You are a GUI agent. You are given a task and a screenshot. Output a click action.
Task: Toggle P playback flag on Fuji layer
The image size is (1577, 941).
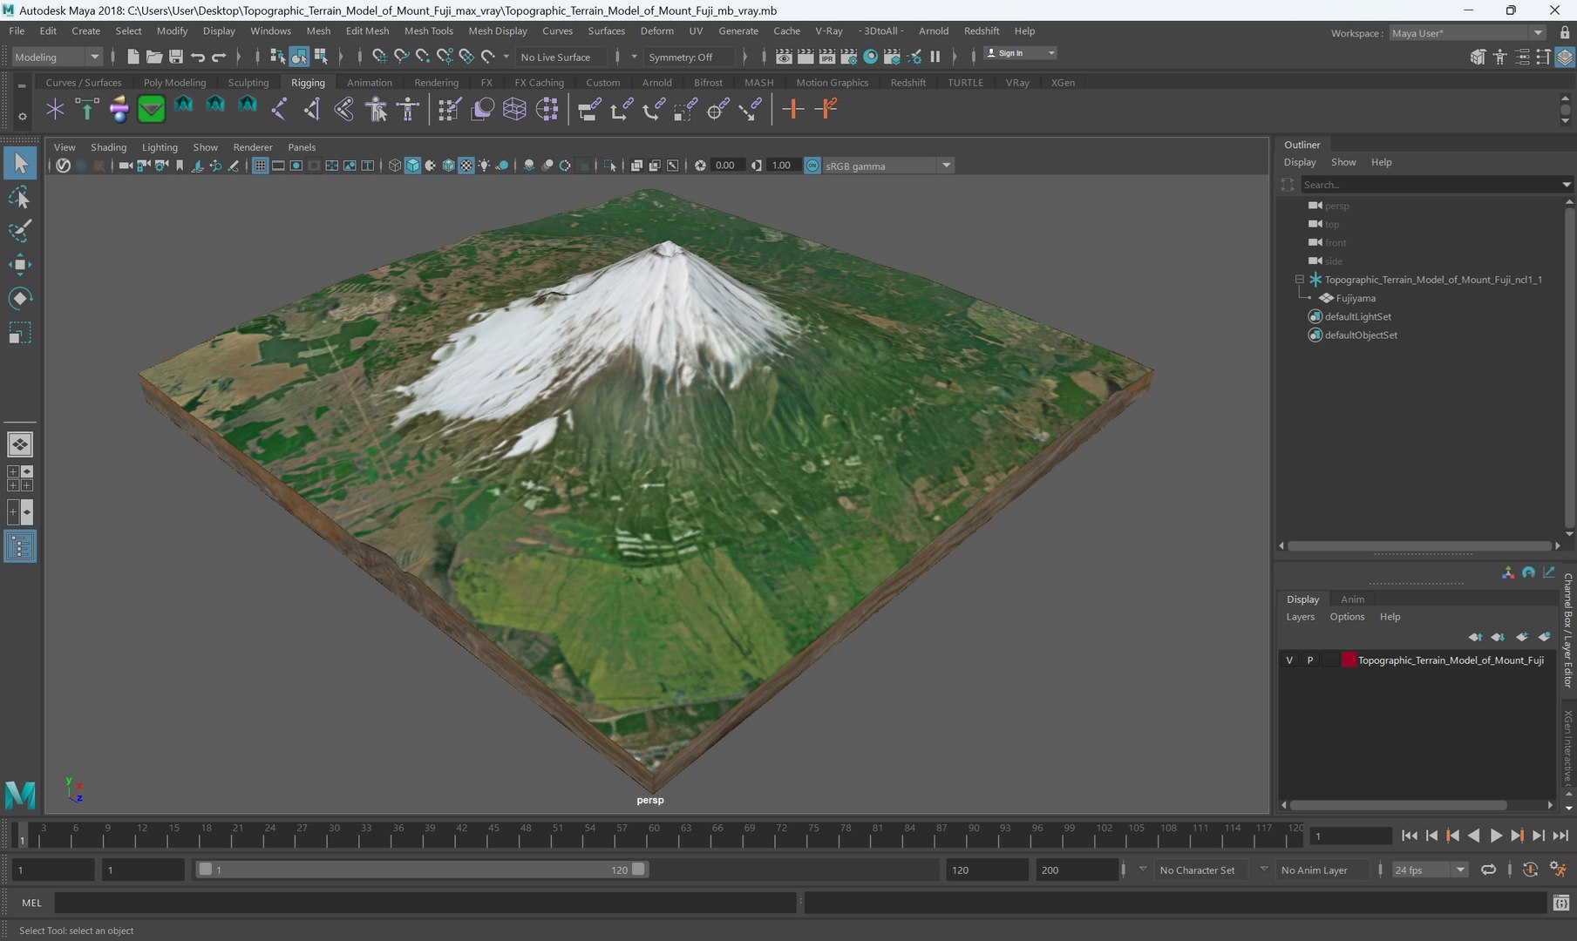[1309, 660]
